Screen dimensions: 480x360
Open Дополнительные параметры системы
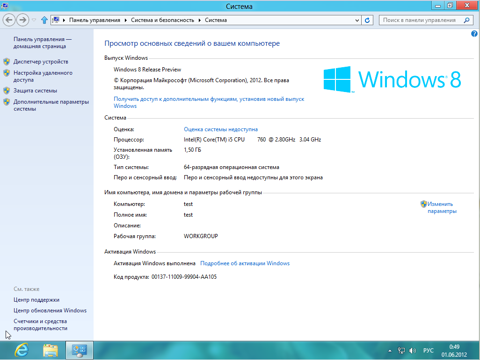coord(51,106)
